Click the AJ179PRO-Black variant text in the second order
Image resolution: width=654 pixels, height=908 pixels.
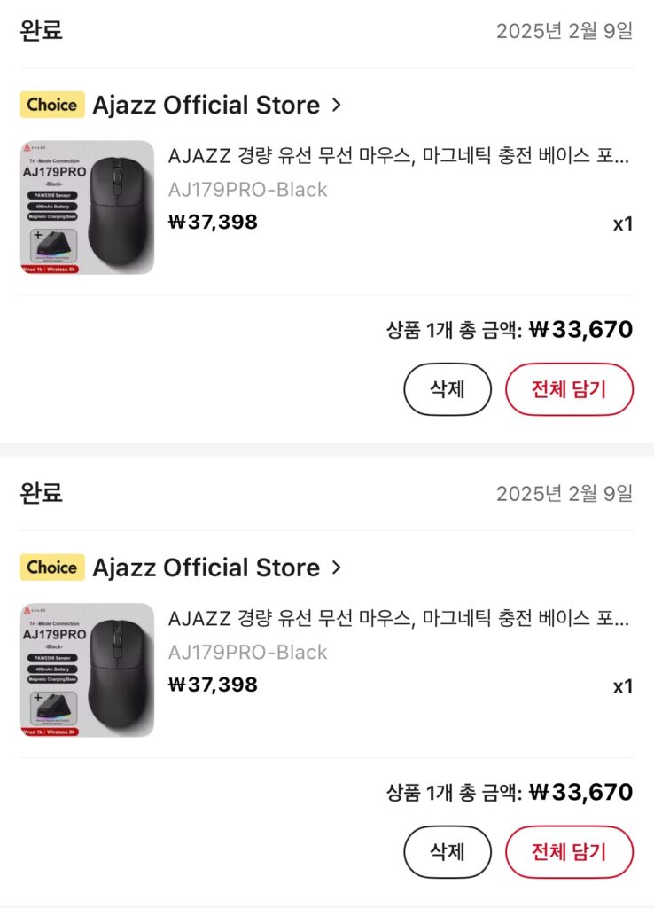click(x=247, y=653)
